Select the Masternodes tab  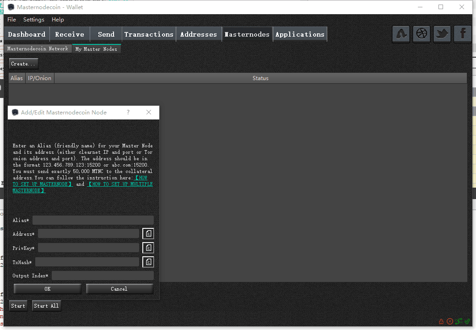247,34
